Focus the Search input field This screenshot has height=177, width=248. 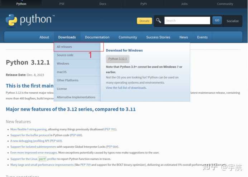coord(187,20)
